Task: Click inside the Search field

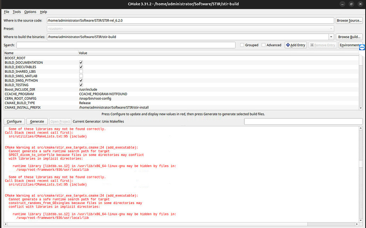Action: point(124,45)
